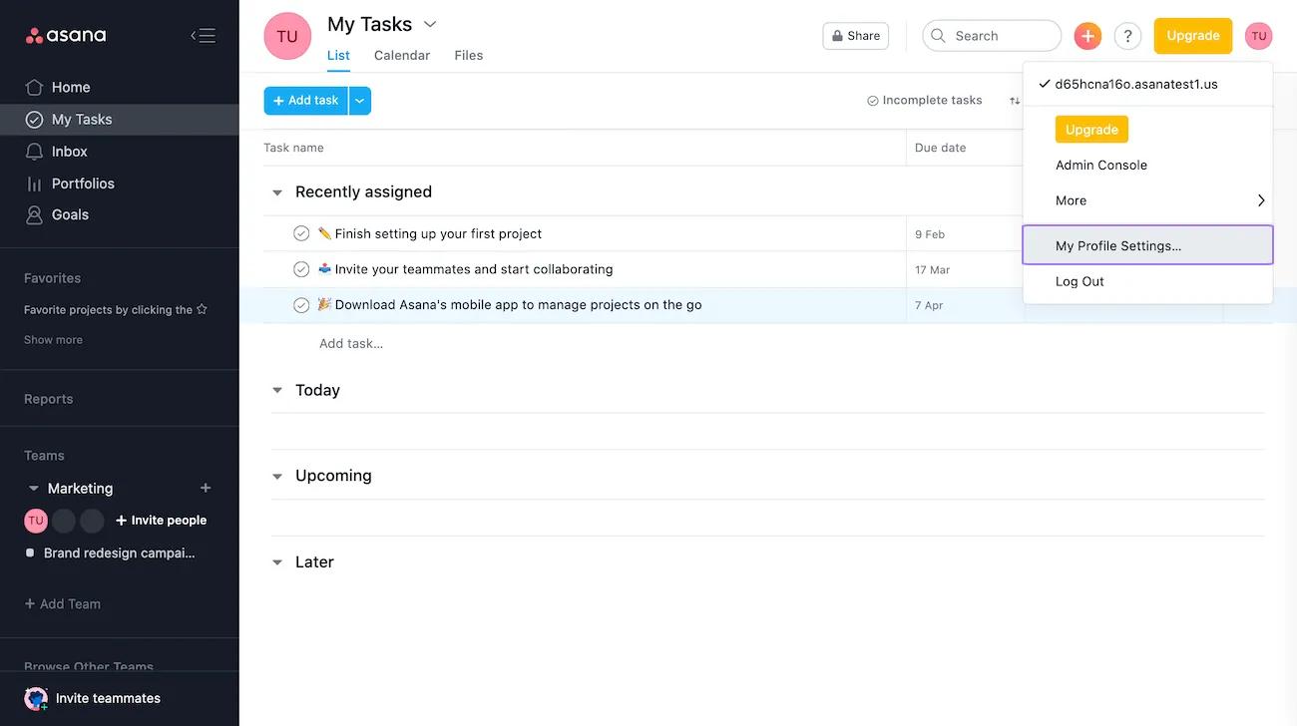Open the Inbox bell icon
Image resolution: width=1297 pixels, height=726 pixels.
[35, 152]
